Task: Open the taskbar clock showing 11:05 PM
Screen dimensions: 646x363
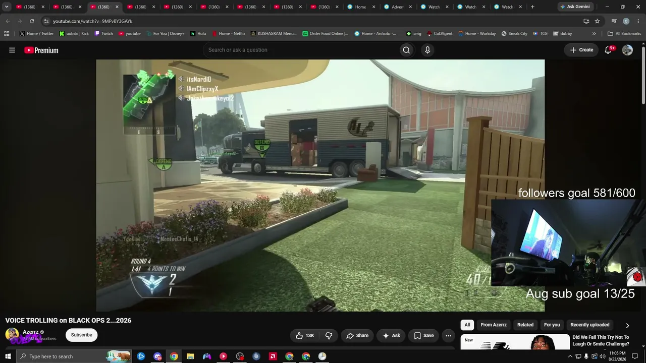Action: point(618,356)
